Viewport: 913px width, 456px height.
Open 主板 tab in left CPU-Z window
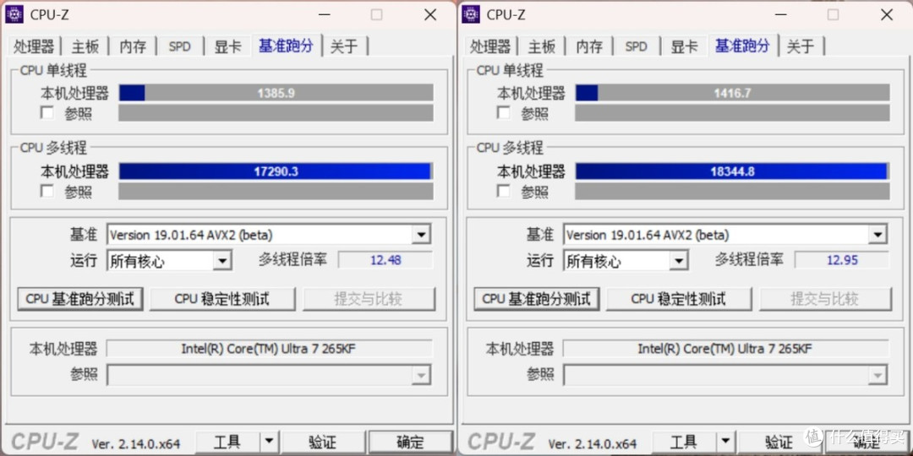[x=85, y=46]
